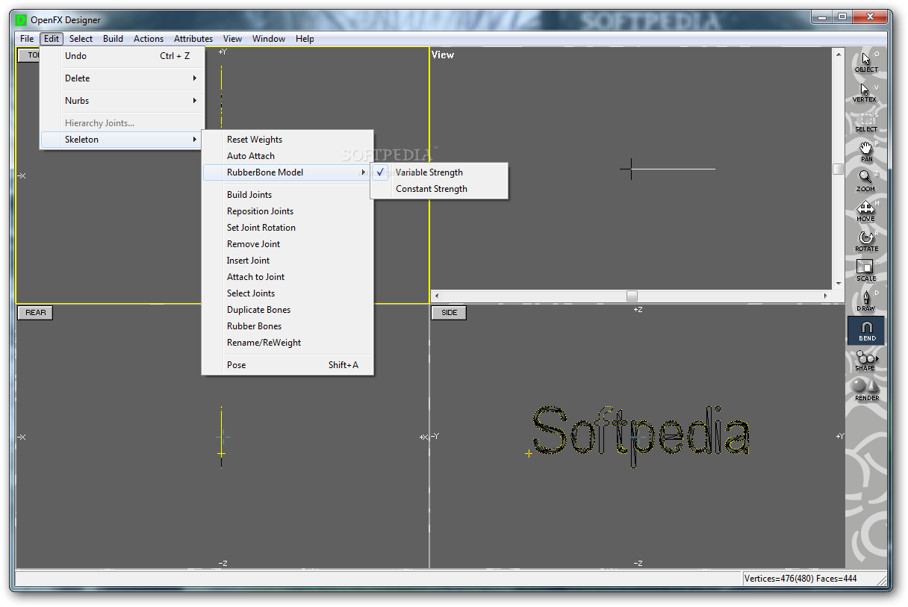Open the Actions menu
This screenshot has width=908, height=607.
[149, 39]
